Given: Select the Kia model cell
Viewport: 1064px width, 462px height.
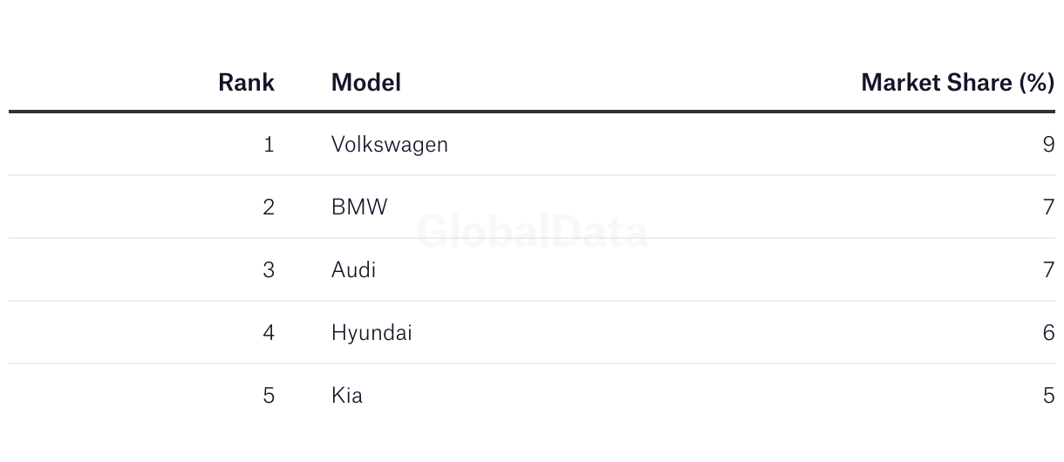Looking at the screenshot, I should 346,396.
